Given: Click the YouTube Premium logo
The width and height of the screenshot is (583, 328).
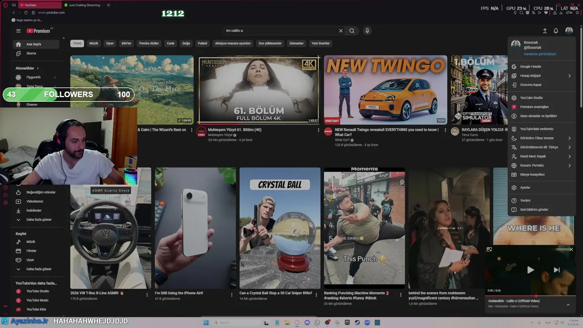Looking at the screenshot, I should tap(38, 31).
